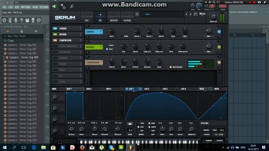
Task: Switch to the Serum Global tab
Action: pyautogui.click(x=127, y=18)
